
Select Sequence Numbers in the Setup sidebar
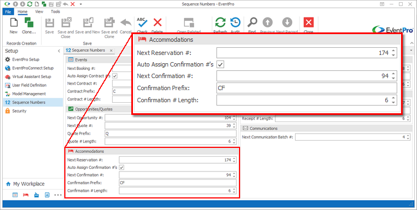coord(34,102)
